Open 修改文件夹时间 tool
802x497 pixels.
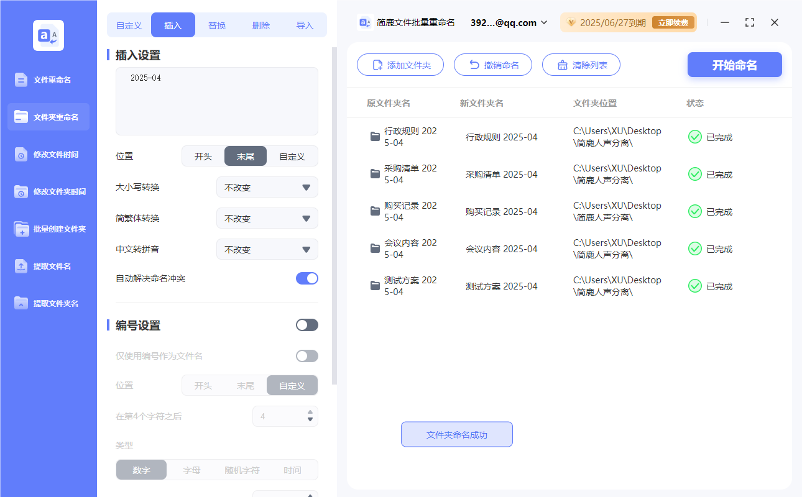click(x=48, y=191)
